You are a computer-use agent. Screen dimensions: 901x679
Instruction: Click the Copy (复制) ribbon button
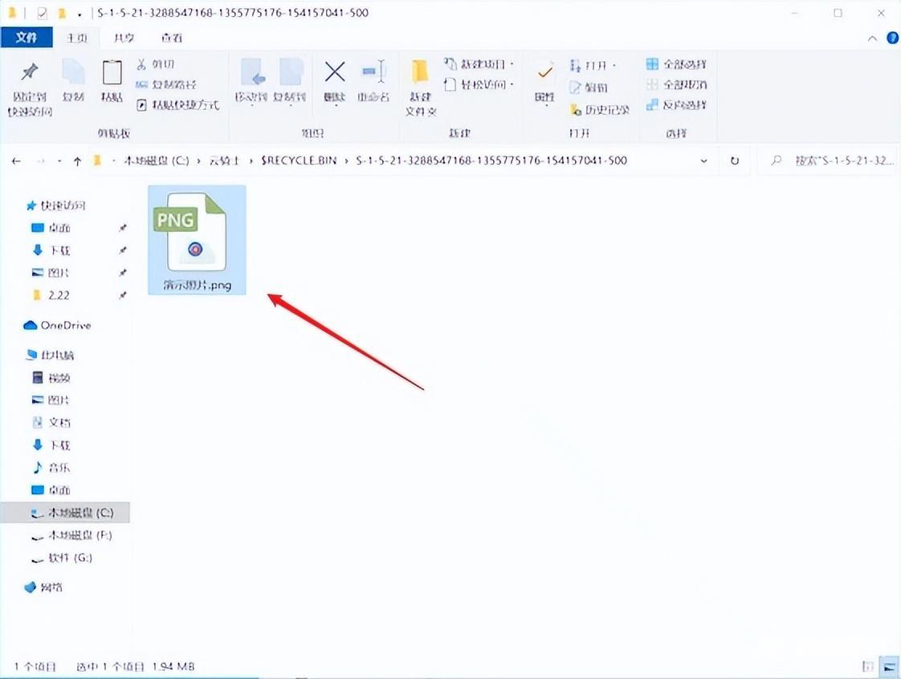pyautogui.click(x=74, y=80)
